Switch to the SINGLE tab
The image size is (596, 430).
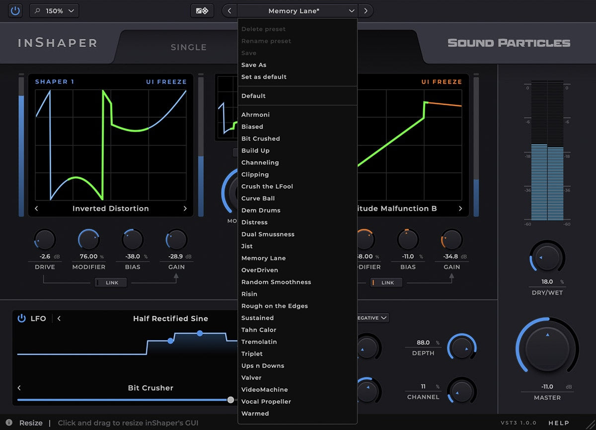click(188, 47)
